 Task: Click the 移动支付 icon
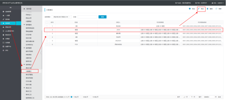(x=4, y=35)
